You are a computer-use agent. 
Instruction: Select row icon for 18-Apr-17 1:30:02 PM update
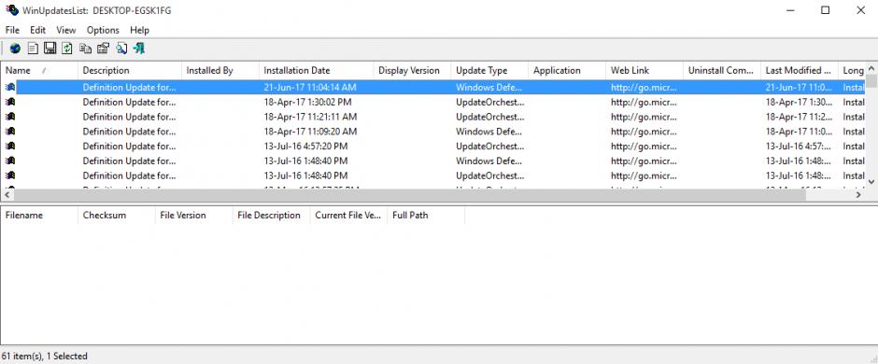point(10,102)
